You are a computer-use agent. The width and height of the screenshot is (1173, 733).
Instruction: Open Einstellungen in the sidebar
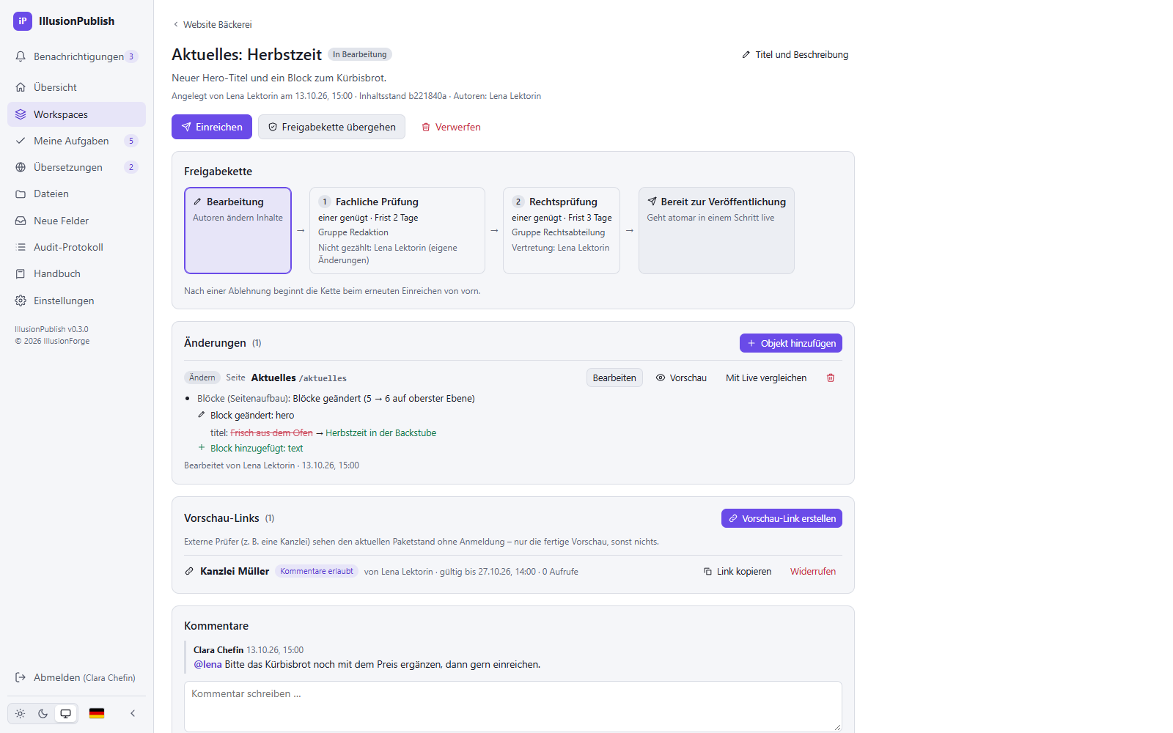coord(76,301)
